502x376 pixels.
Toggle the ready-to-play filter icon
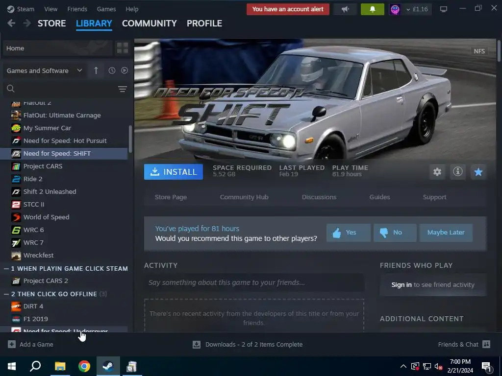tap(125, 70)
